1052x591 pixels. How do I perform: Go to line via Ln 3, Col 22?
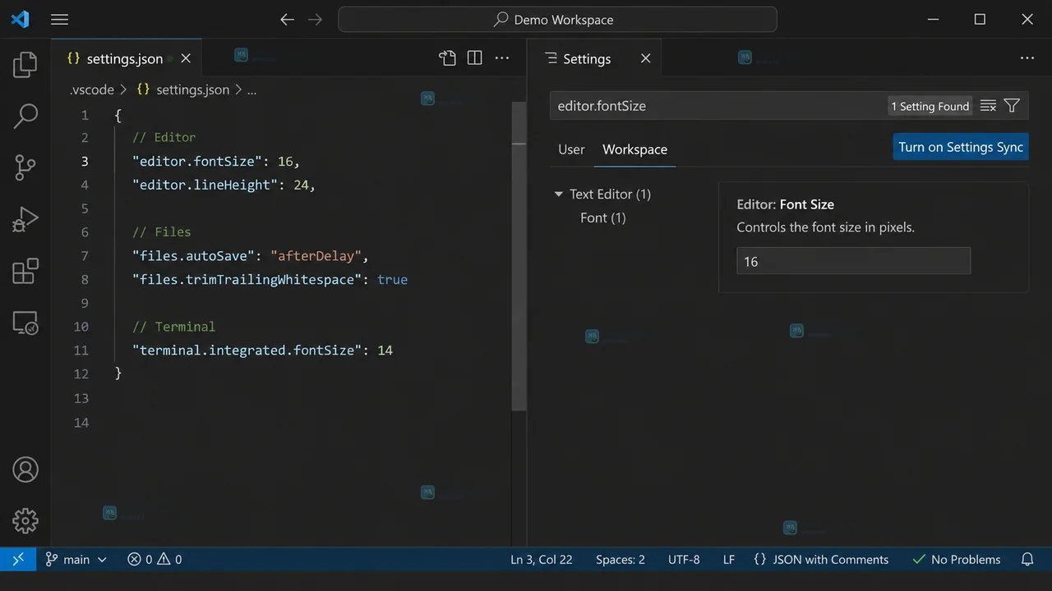tap(542, 559)
